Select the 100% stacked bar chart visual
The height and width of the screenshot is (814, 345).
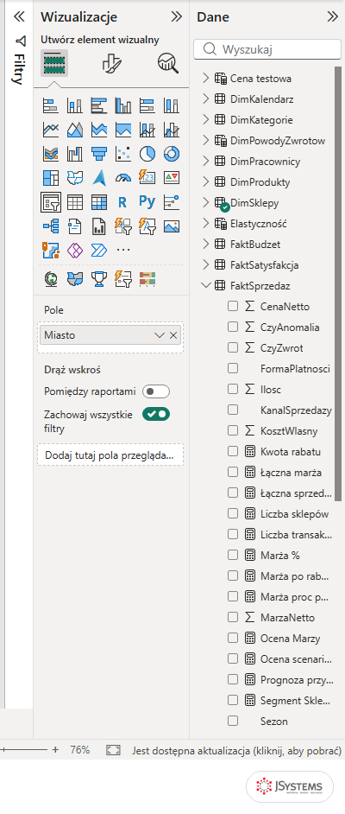(147, 105)
